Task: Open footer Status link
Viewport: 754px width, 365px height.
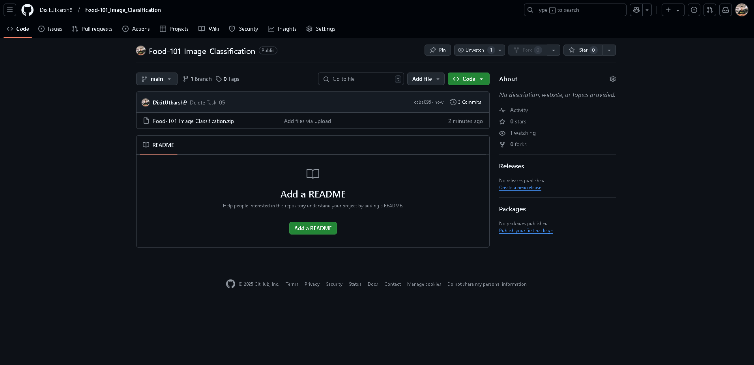Action: coord(355,284)
